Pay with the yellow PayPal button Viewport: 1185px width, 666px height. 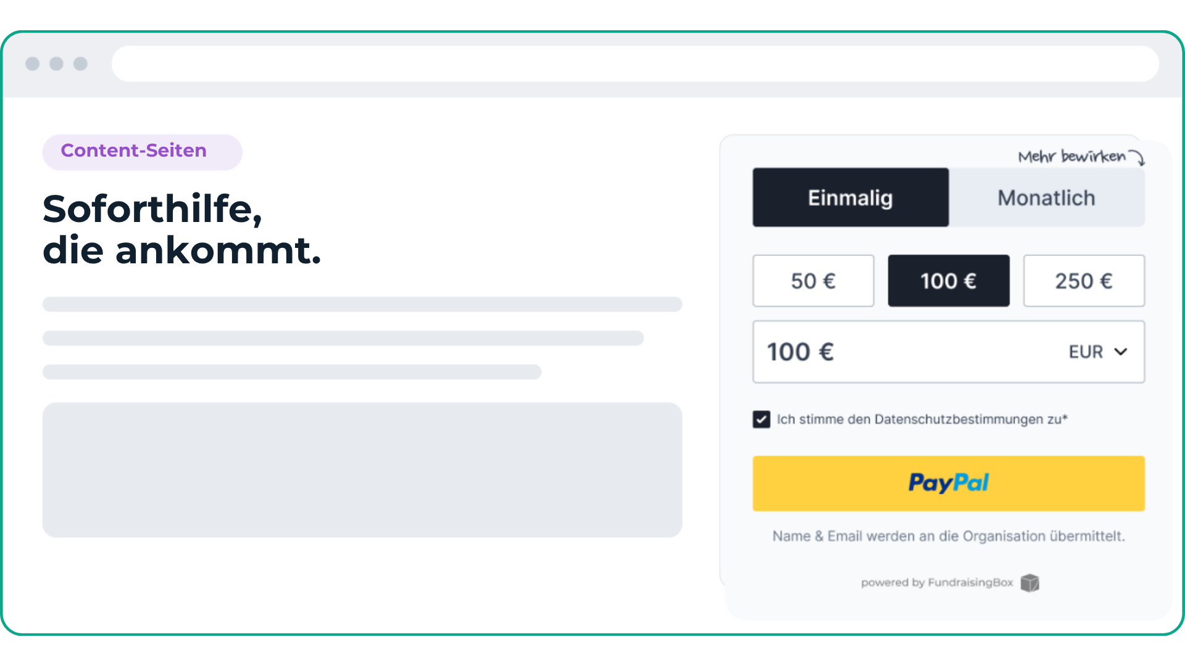point(949,483)
